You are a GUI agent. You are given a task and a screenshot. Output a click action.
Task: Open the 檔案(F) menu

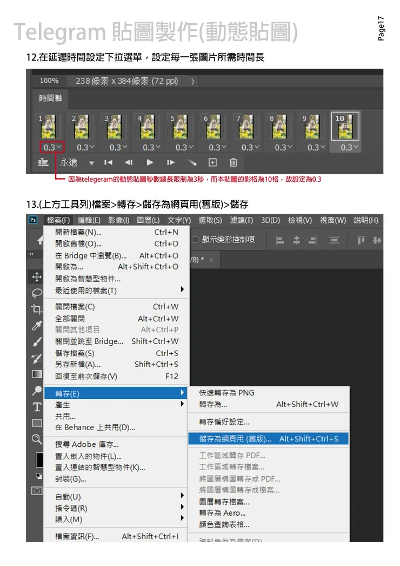(58, 220)
